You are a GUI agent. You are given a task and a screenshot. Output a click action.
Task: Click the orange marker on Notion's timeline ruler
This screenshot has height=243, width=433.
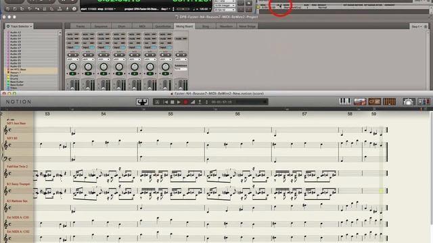click(x=421, y=109)
